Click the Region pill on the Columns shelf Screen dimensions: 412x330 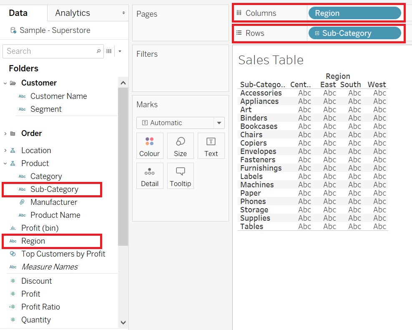(x=355, y=13)
